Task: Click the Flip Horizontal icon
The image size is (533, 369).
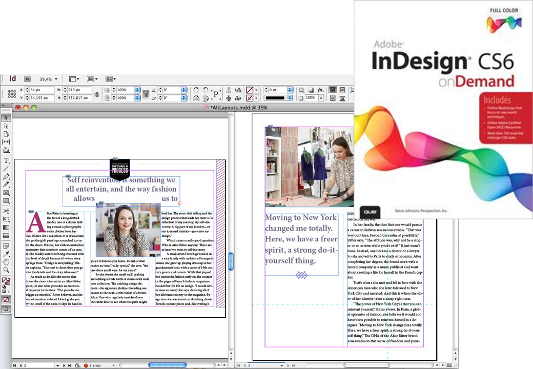Action: tap(196, 98)
